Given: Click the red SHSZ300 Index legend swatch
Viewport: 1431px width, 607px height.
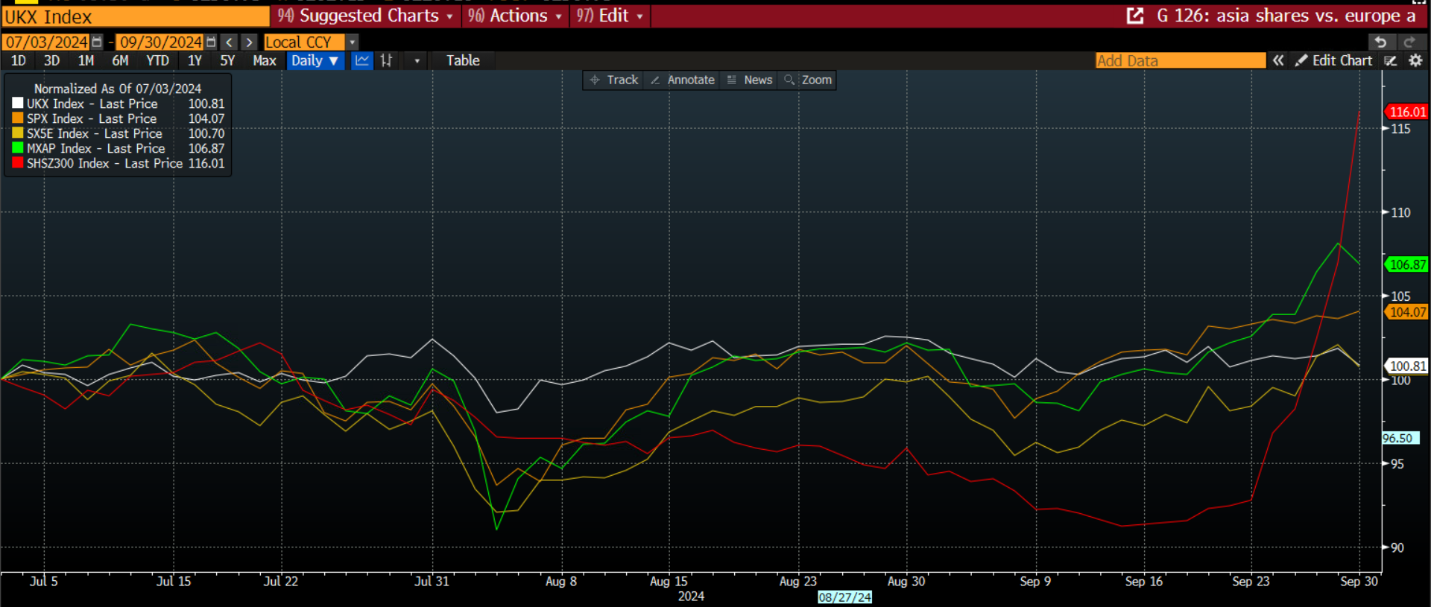Looking at the screenshot, I should click(x=18, y=163).
